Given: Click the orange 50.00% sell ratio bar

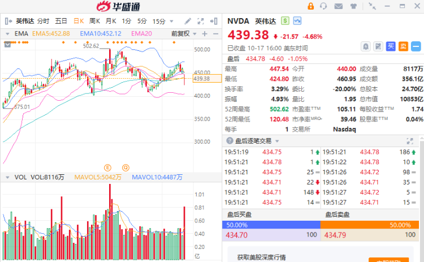Looking at the screenshot, I should coord(370,225).
